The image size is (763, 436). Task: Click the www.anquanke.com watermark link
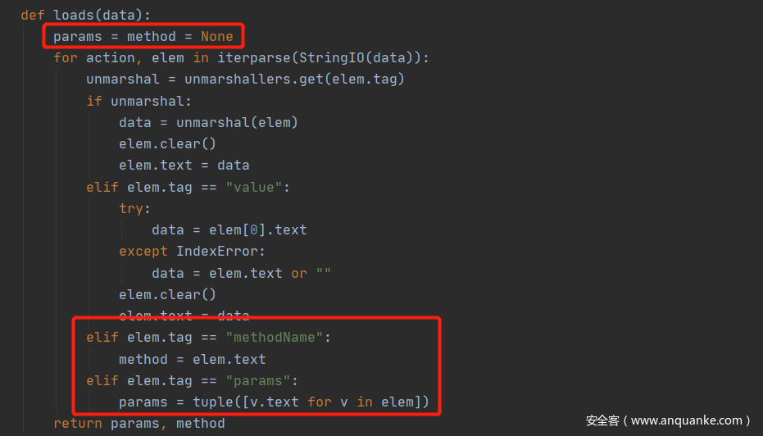click(686, 420)
